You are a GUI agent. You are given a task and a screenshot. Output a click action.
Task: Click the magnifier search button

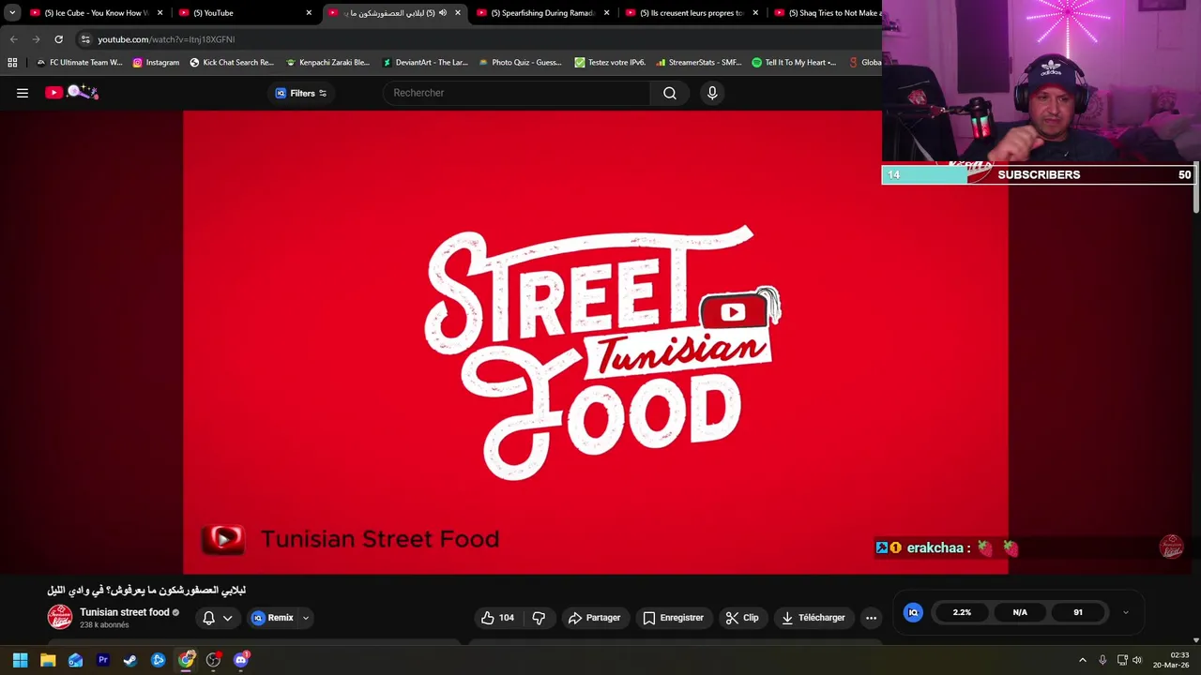pos(670,93)
